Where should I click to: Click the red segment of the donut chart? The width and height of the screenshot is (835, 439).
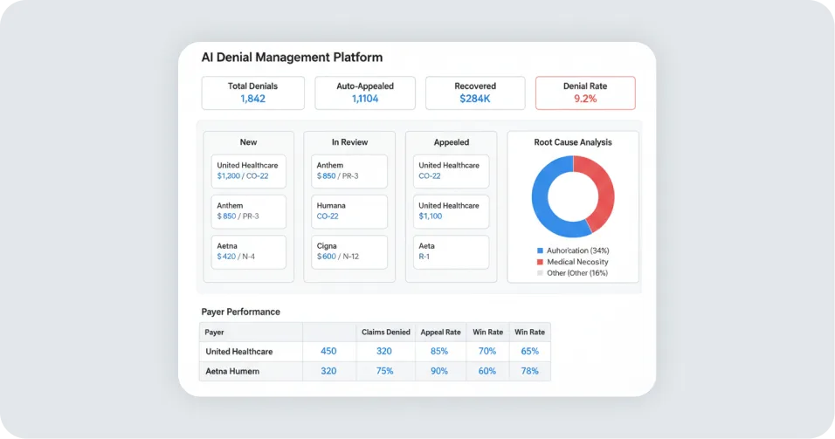tap(604, 189)
